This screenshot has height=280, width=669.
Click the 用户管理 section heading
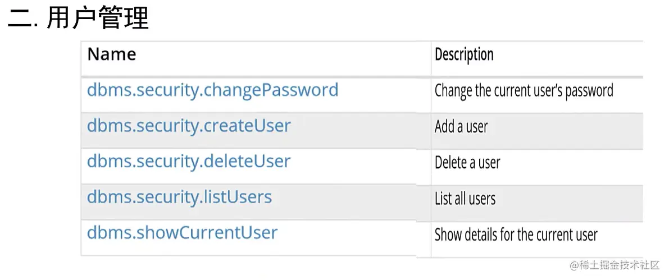[x=98, y=19]
